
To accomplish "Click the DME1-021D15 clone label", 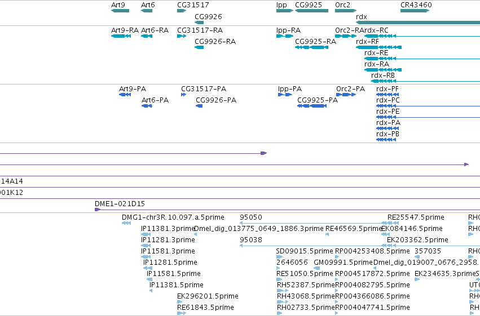I will (120, 204).
